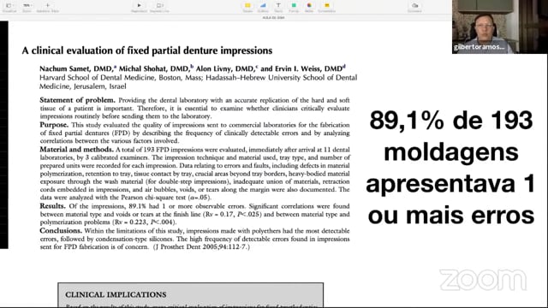Image resolution: width=548 pixels, height=308 pixels.
Task: Open the Visualizar view options in Keynote toolbar
Action: coord(9,7)
